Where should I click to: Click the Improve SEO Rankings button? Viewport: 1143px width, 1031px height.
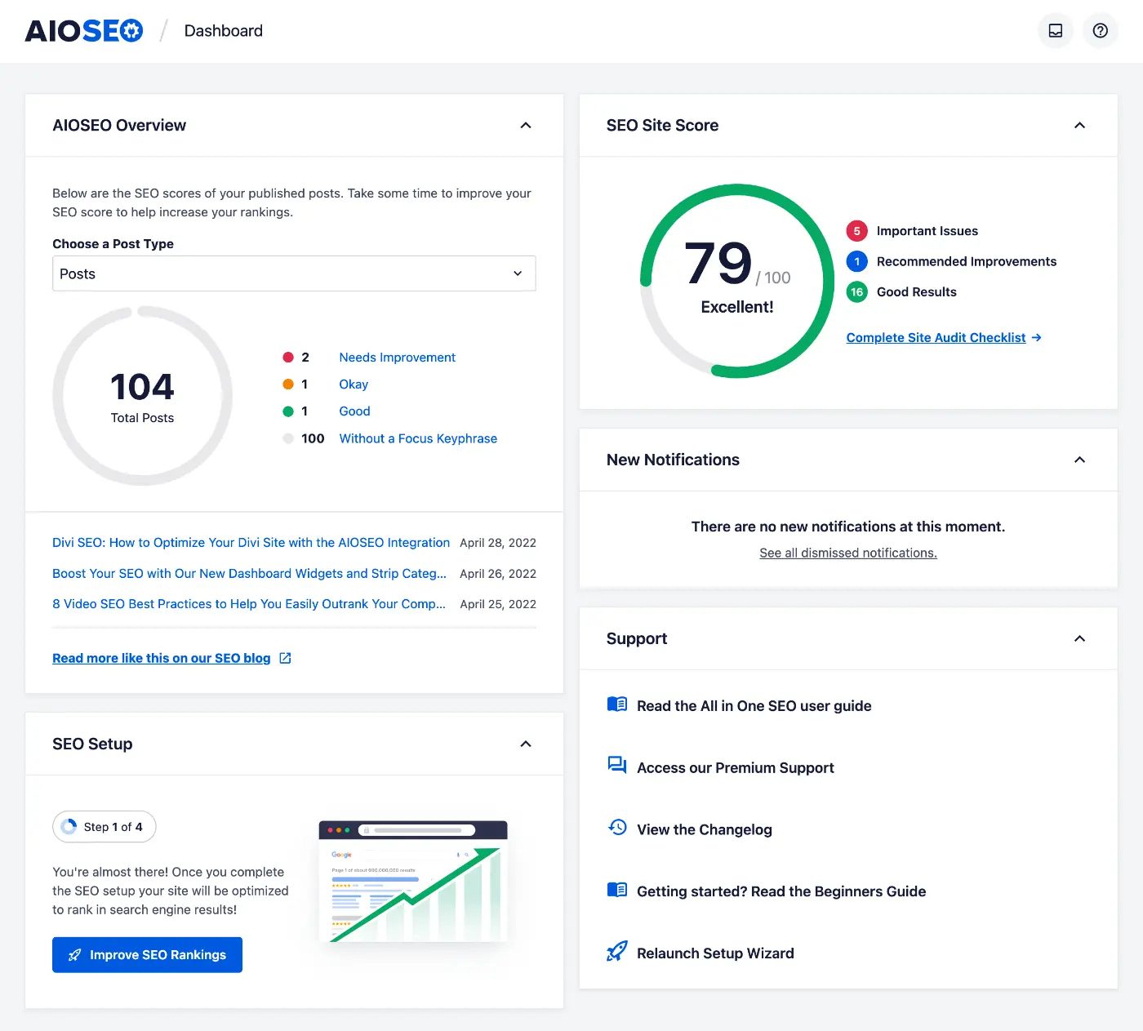coord(147,954)
